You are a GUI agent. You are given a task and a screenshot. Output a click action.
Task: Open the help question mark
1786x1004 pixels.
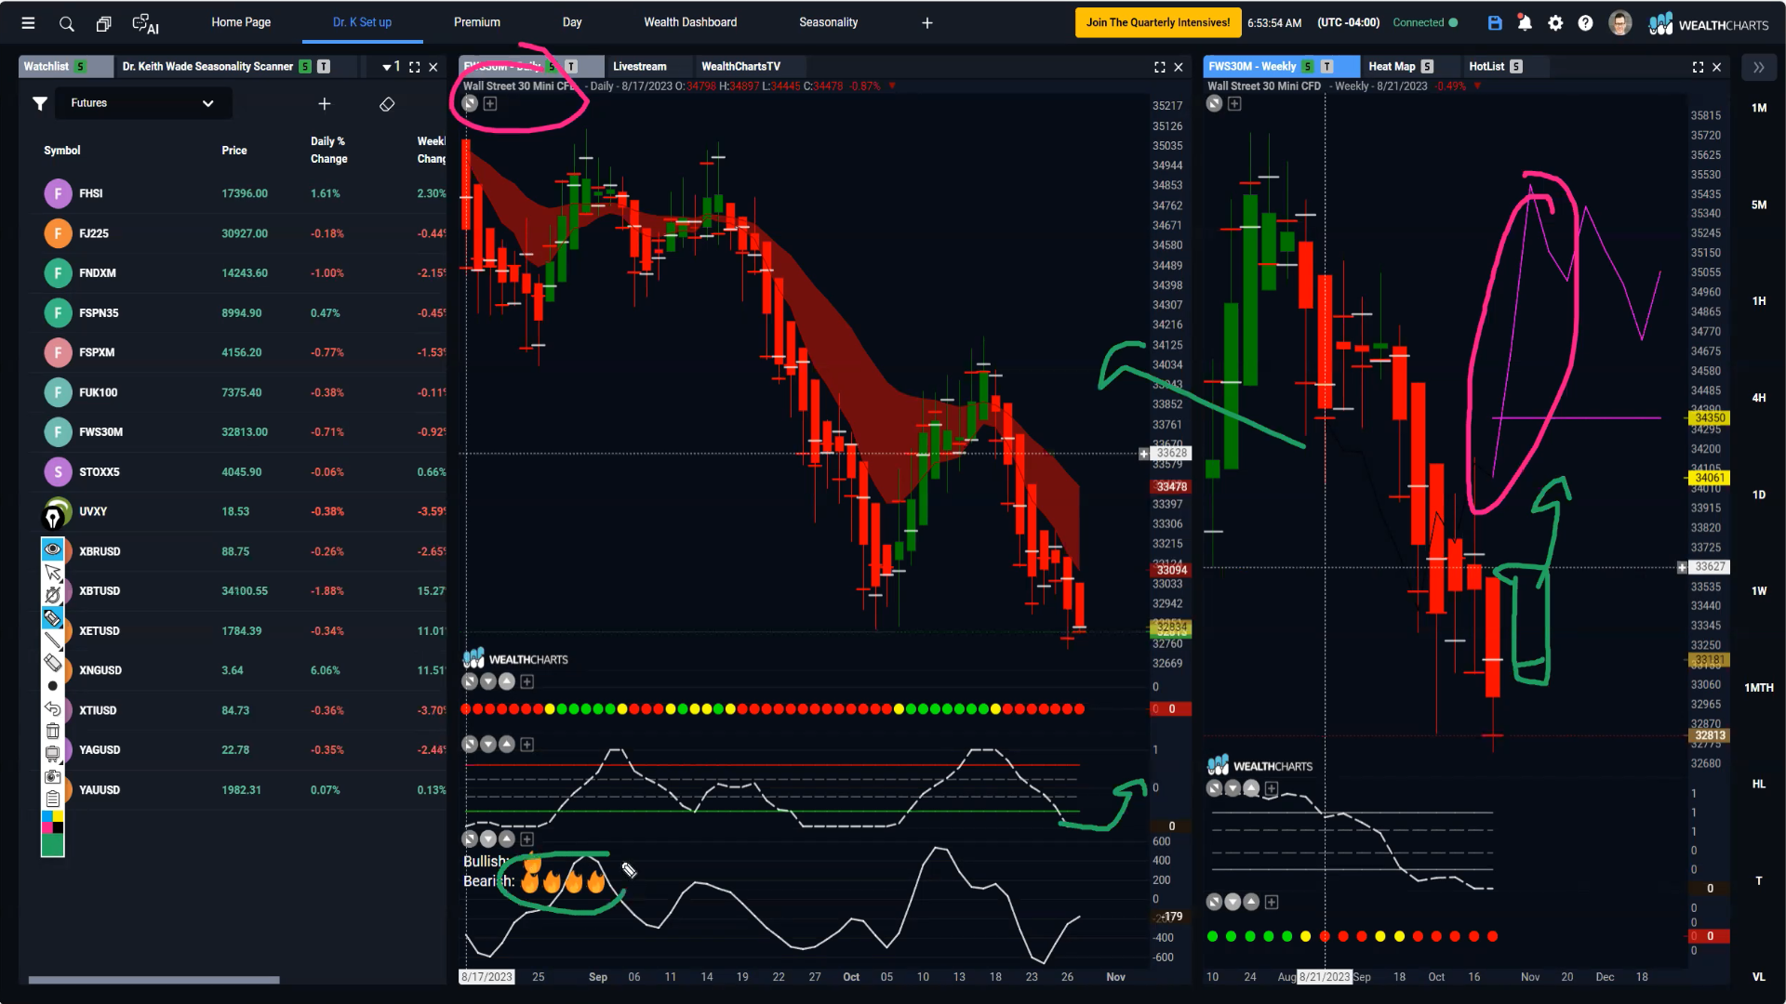[x=1585, y=22]
